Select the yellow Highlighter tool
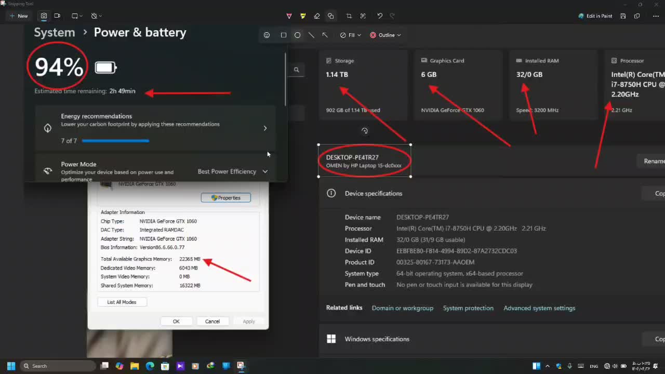The height and width of the screenshot is (374, 665). point(303,16)
